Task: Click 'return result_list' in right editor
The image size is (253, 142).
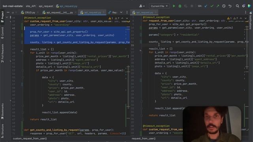Action: (162, 116)
